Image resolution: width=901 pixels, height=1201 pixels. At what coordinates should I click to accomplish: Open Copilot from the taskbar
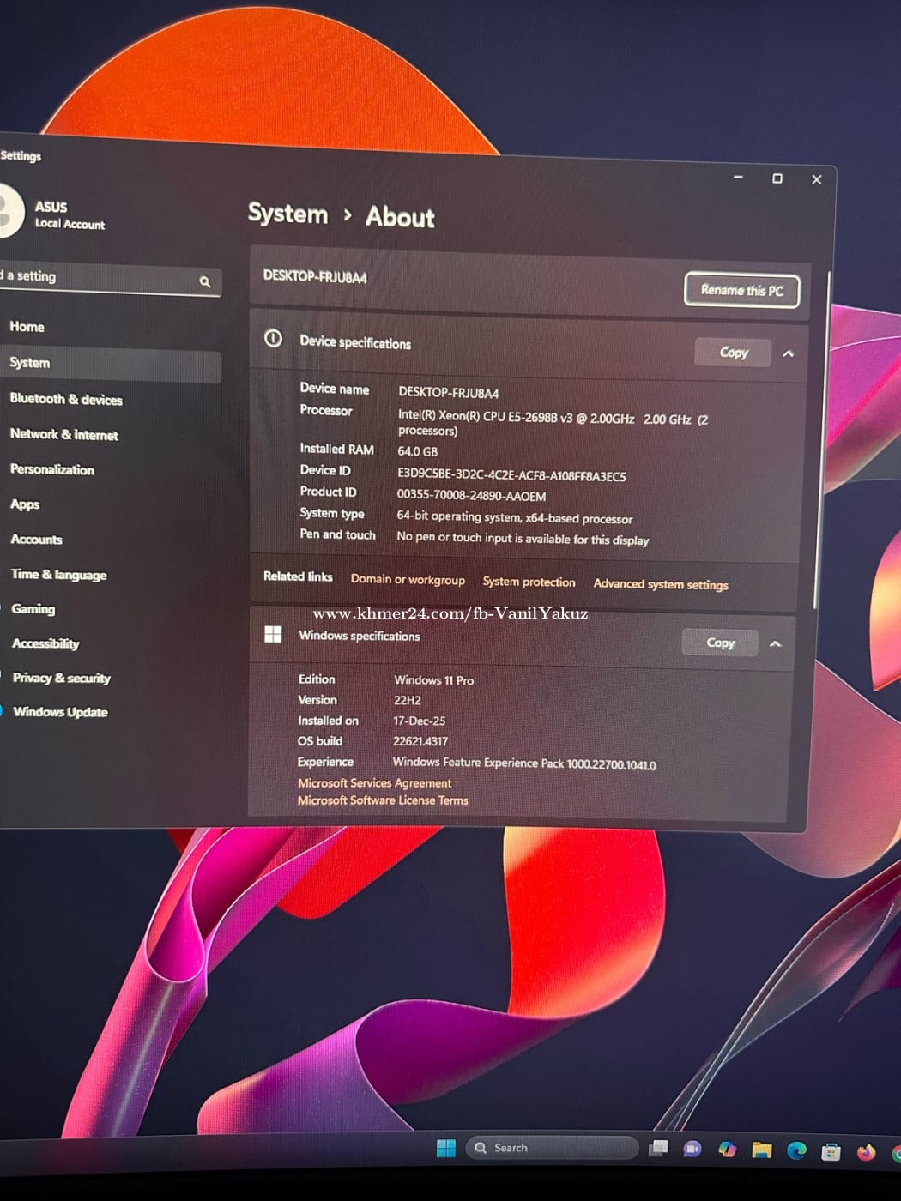[728, 1150]
